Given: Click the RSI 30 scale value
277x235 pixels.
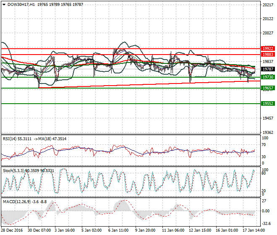Looking at the screenshot, I should point(264,157).
